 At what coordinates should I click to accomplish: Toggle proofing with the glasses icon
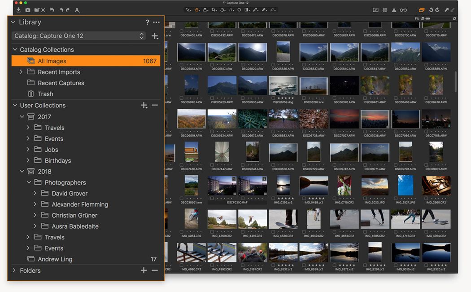point(402,9)
